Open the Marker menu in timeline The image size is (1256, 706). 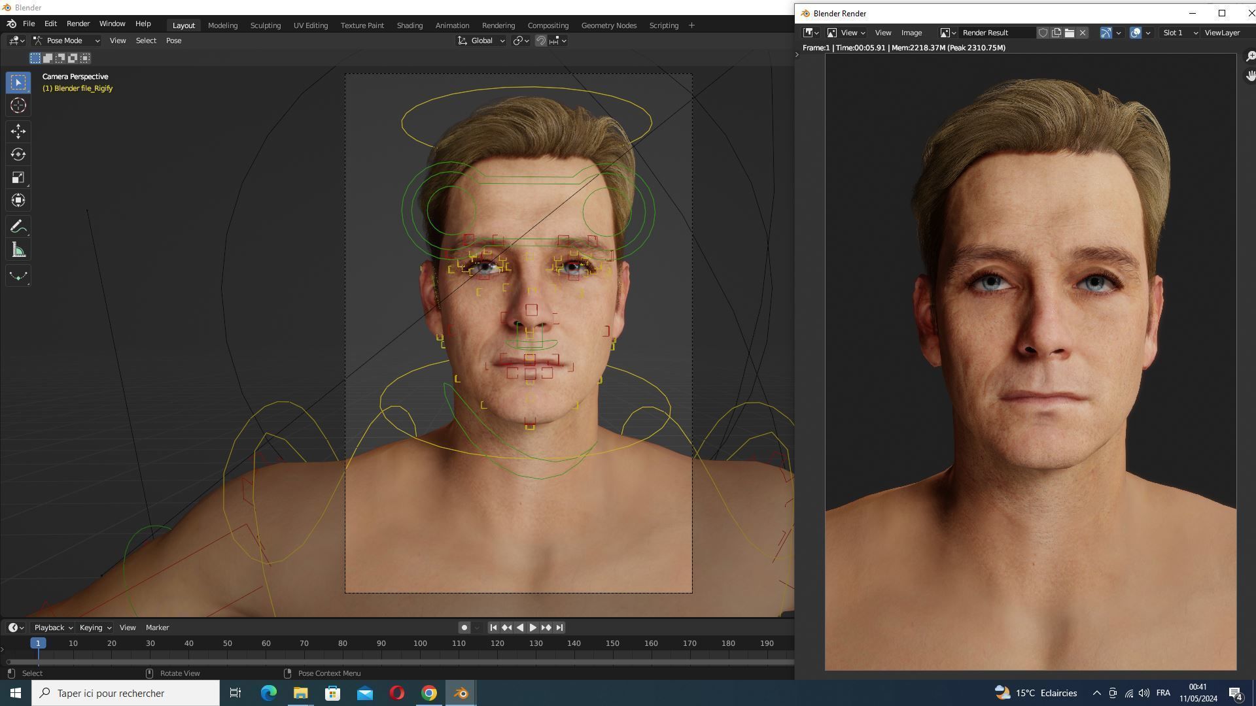(157, 628)
